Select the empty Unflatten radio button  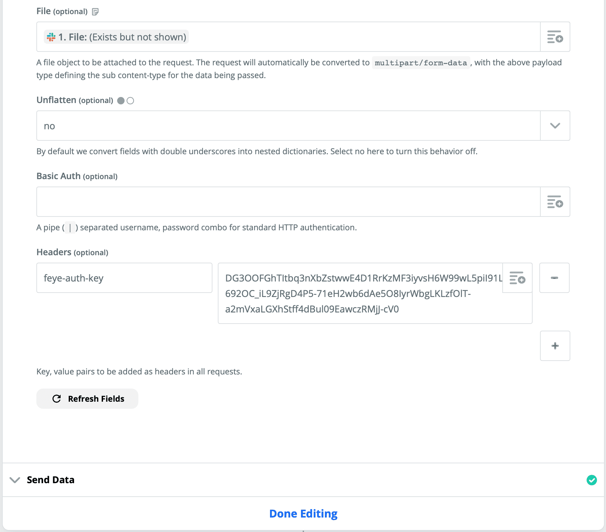pyautogui.click(x=130, y=100)
